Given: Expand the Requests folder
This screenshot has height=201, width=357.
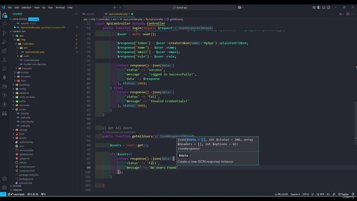Looking at the screenshot, I should click(x=16, y=68).
